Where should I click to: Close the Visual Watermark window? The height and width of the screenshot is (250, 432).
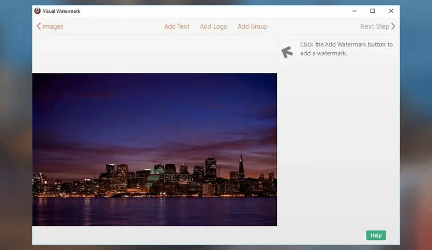click(391, 11)
